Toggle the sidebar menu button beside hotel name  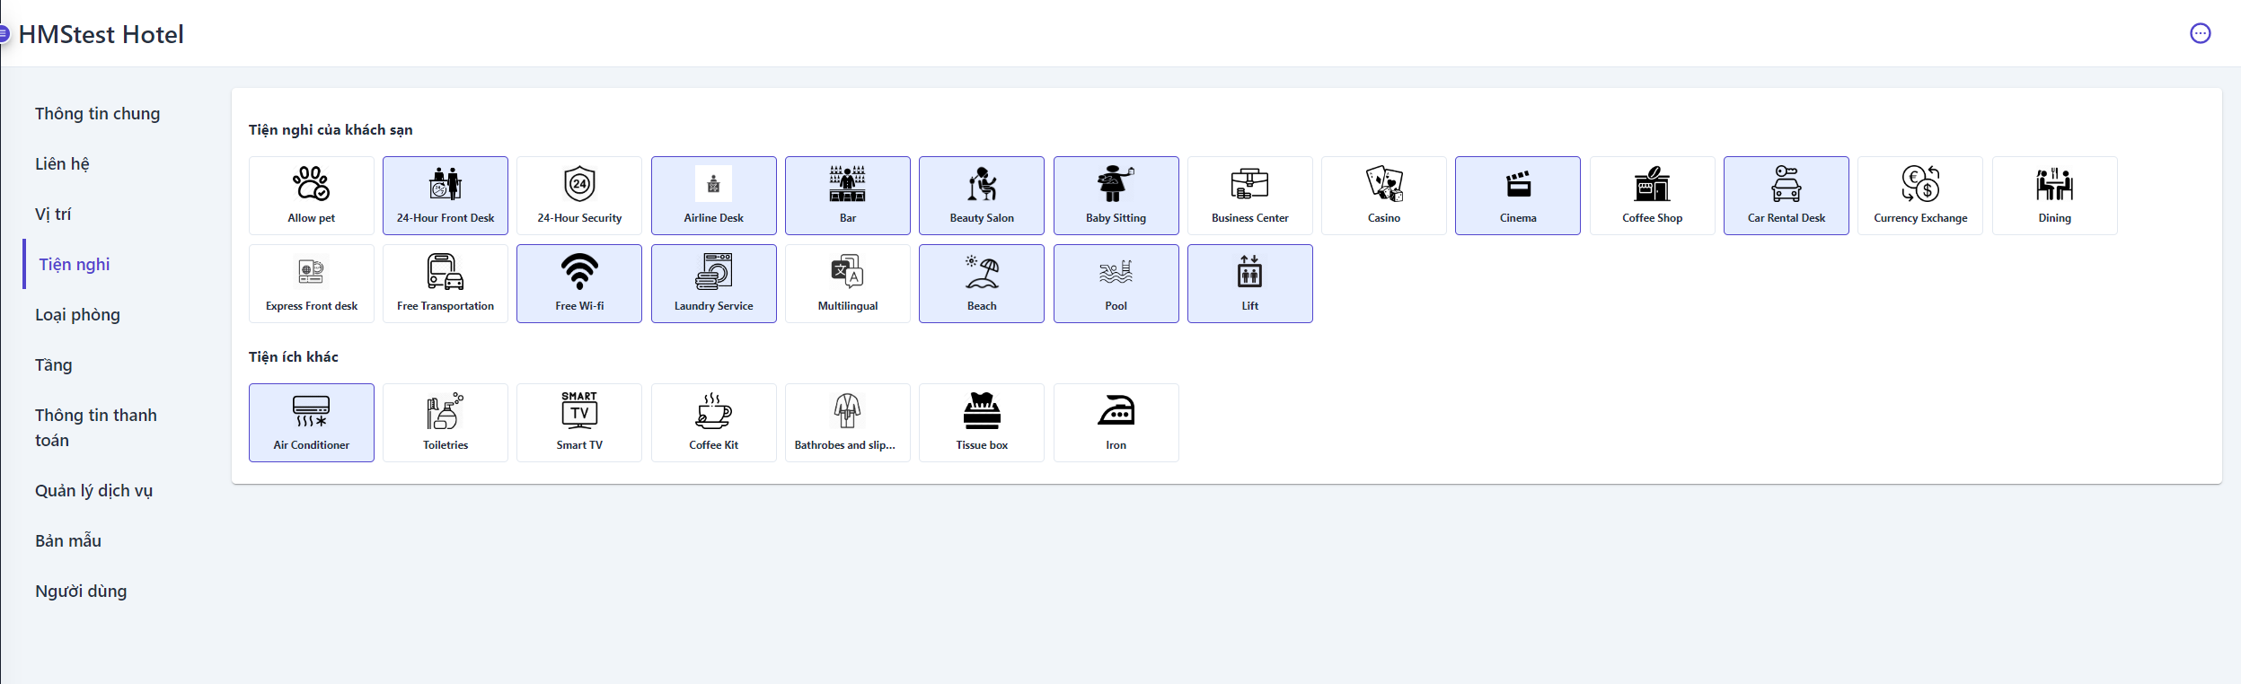pyautogui.click(x=4, y=34)
